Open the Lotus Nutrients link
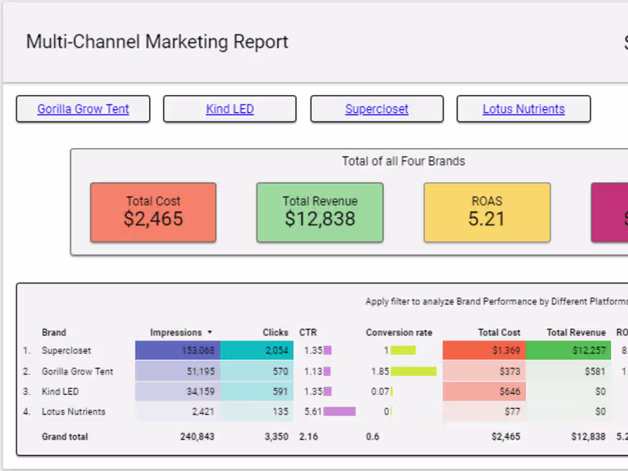Image resolution: width=628 pixels, height=471 pixels. (x=524, y=109)
